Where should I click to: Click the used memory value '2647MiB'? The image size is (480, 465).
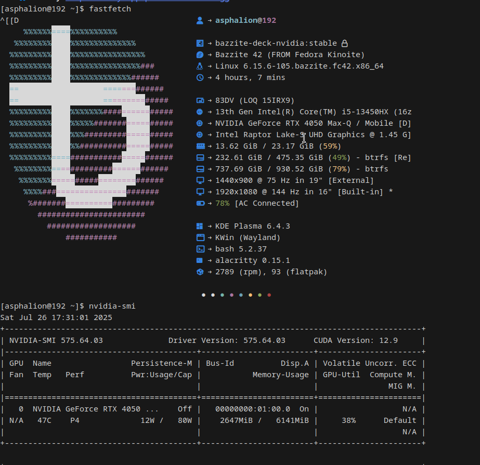(x=236, y=421)
